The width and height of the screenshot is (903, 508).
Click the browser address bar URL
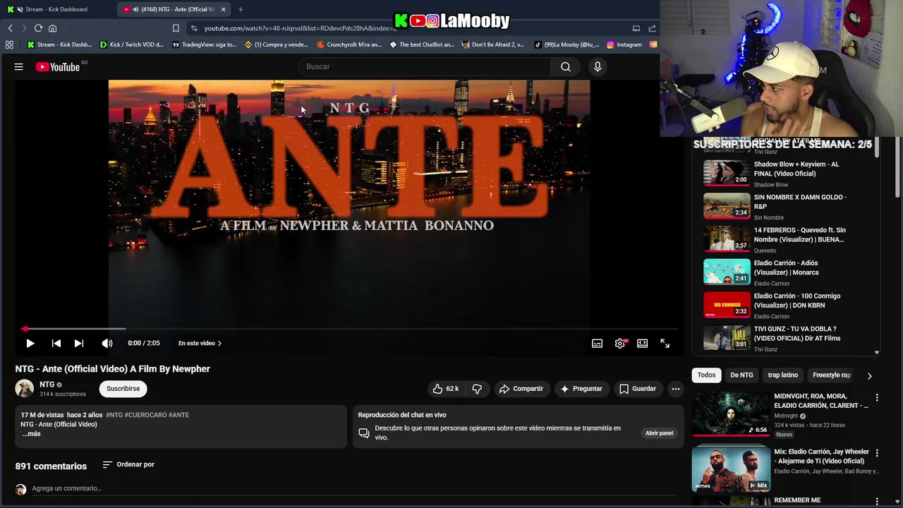301,28
